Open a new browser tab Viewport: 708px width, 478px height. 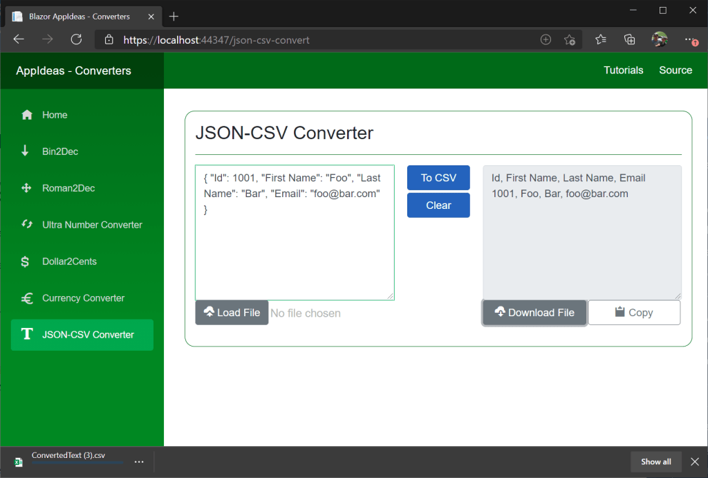coord(174,16)
